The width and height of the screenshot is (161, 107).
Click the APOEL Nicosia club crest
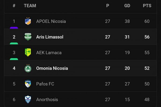[x=28, y=21]
